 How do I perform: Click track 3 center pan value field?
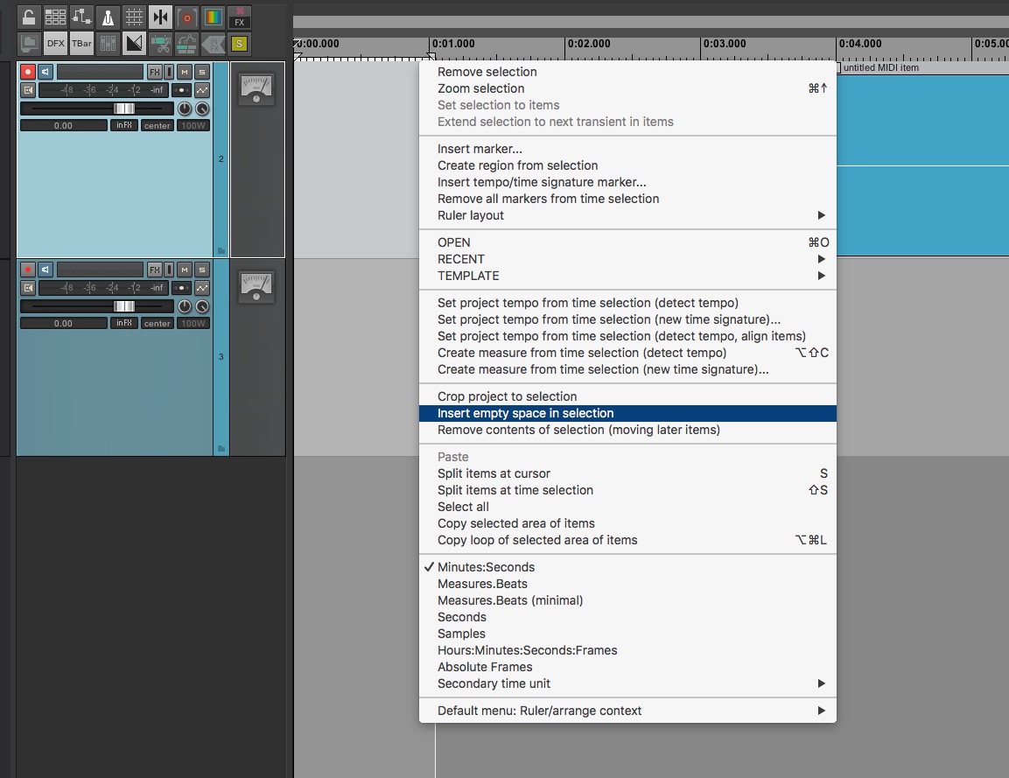tap(157, 323)
